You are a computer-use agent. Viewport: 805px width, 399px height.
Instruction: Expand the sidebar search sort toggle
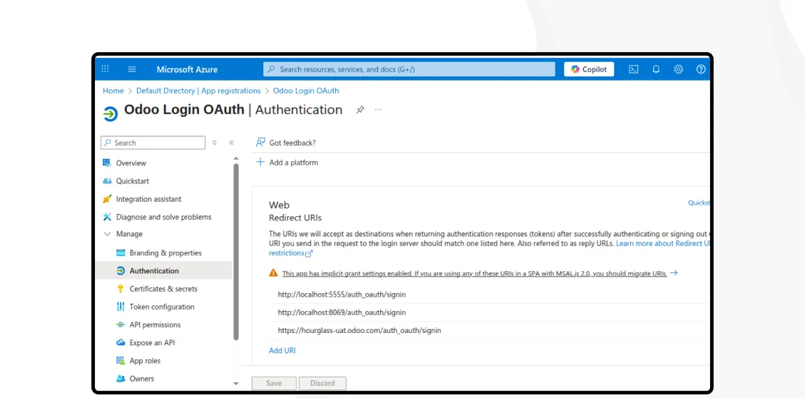click(x=214, y=143)
